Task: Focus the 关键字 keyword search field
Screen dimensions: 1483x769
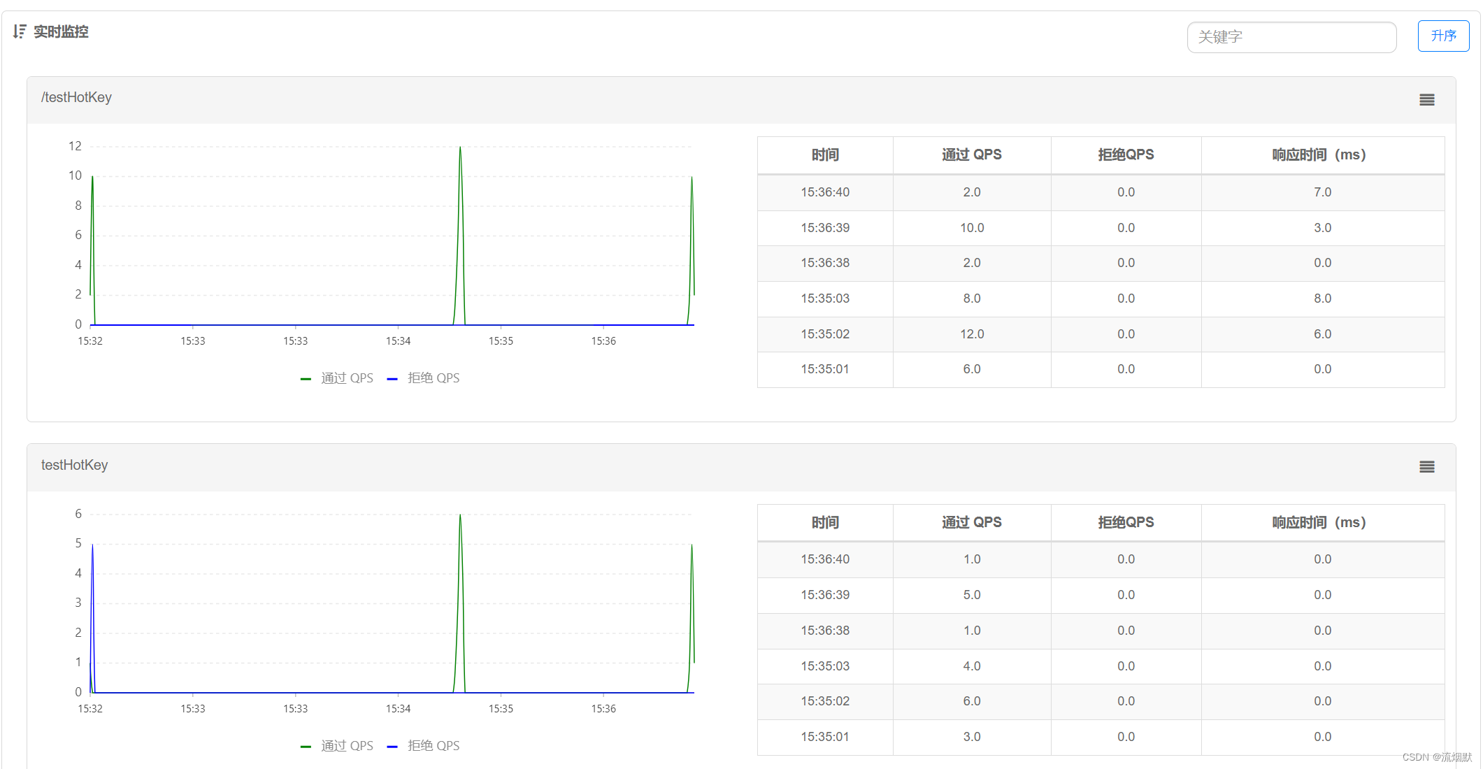Action: [x=1291, y=37]
